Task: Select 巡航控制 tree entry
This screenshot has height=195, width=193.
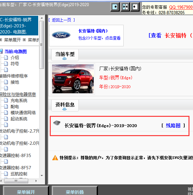Action: [19, 174]
